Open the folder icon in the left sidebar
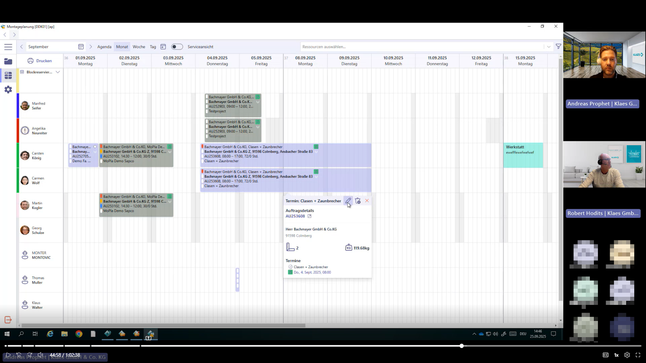 8,61
